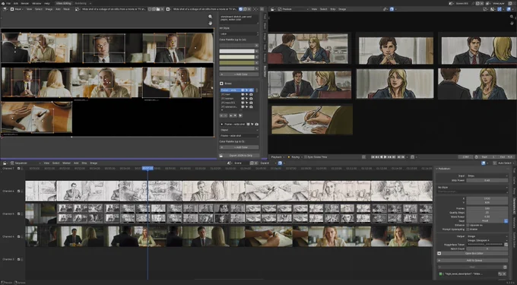
Task: Switch to the Rendering workspace tab
Action: pos(81,3)
